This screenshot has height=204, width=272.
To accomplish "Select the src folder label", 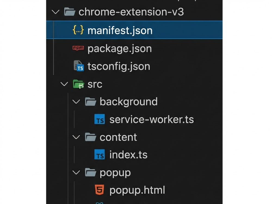I will click(95, 84).
